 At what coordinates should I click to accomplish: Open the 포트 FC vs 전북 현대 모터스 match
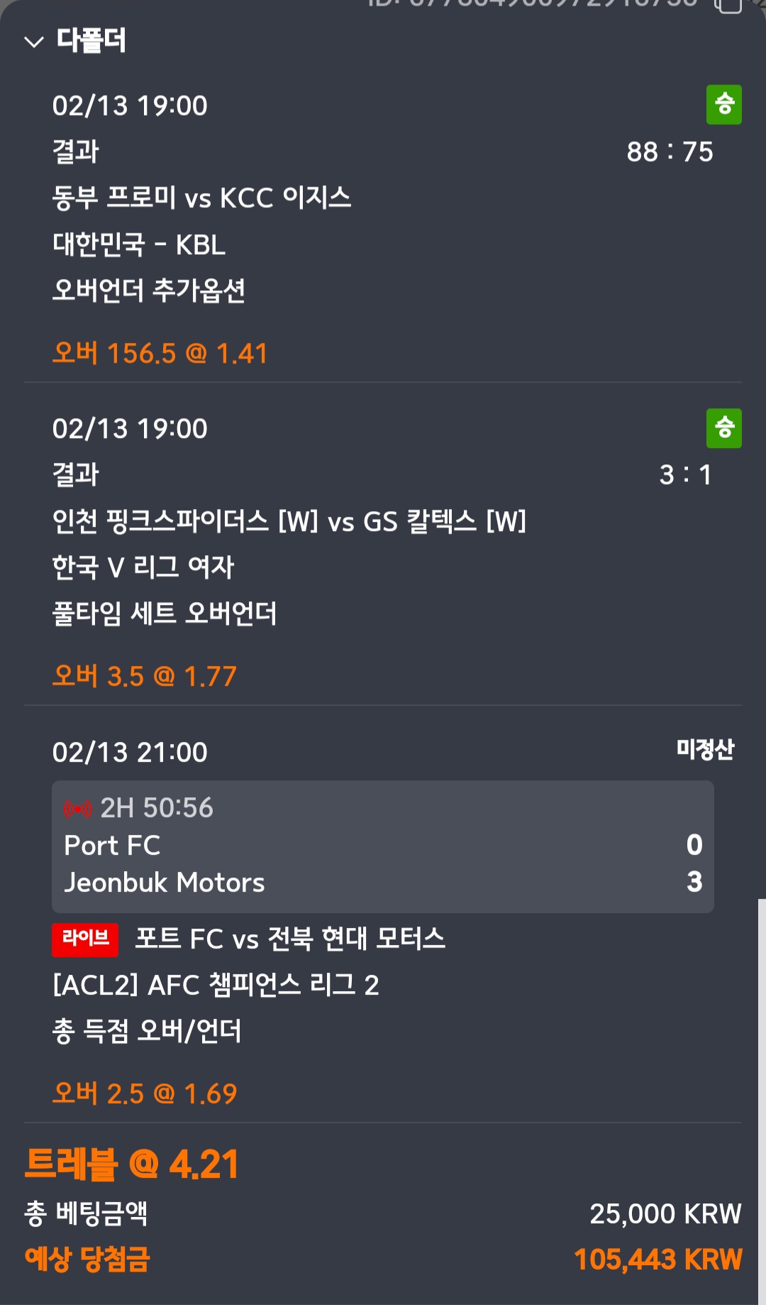click(x=289, y=939)
